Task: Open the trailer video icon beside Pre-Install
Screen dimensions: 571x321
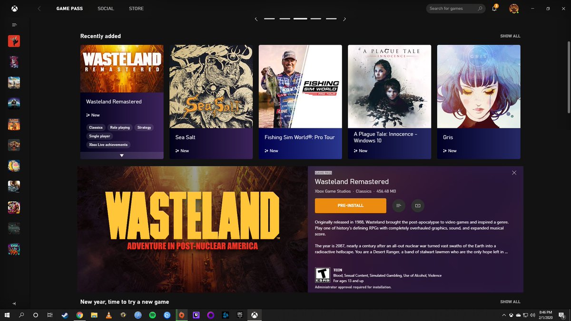Action: pos(418,205)
